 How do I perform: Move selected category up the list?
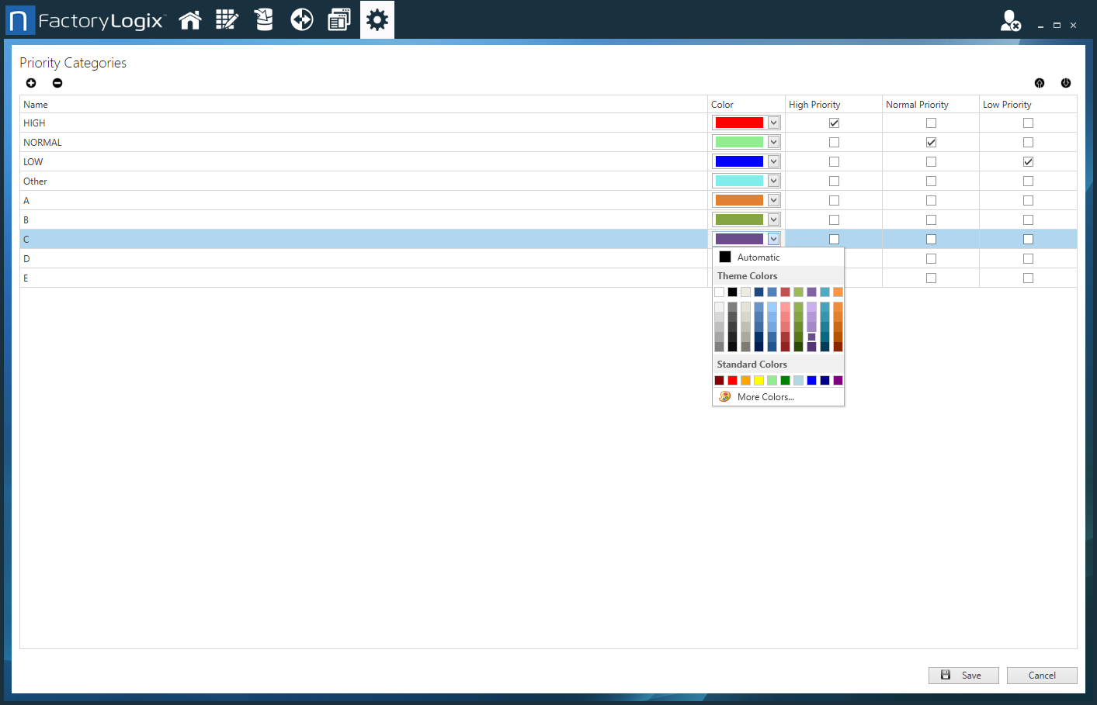coord(1039,83)
